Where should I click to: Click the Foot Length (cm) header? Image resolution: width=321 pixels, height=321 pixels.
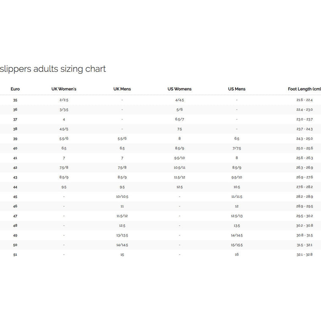pyautogui.click(x=304, y=89)
